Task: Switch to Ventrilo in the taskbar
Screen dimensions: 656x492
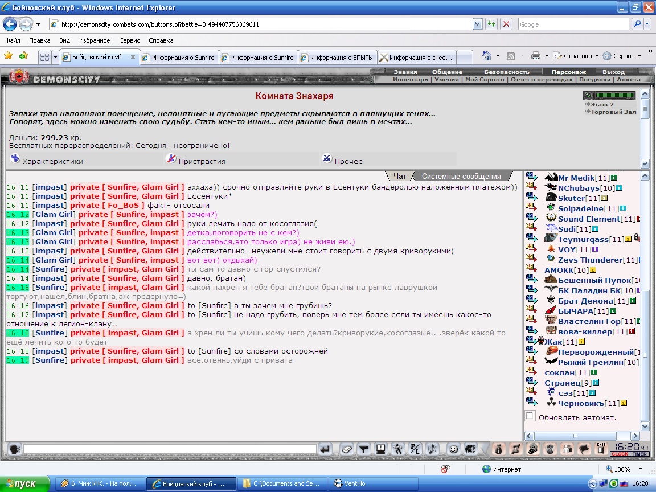Action: 373,483
